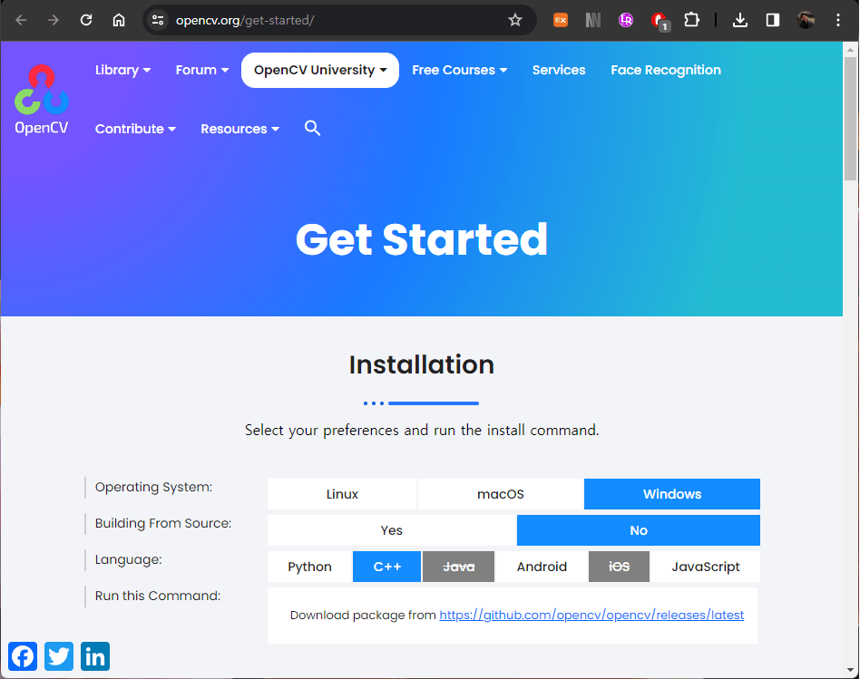Screen dimensions: 860x679
Task: Select Python as the language
Action: (309, 567)
